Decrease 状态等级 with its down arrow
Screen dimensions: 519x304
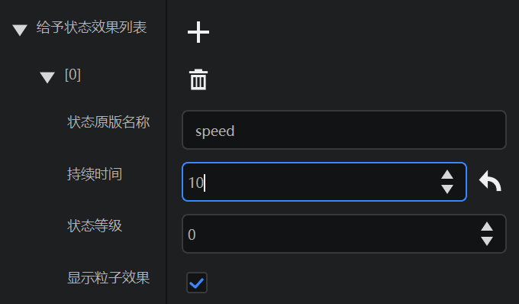(x=487, y=241)
